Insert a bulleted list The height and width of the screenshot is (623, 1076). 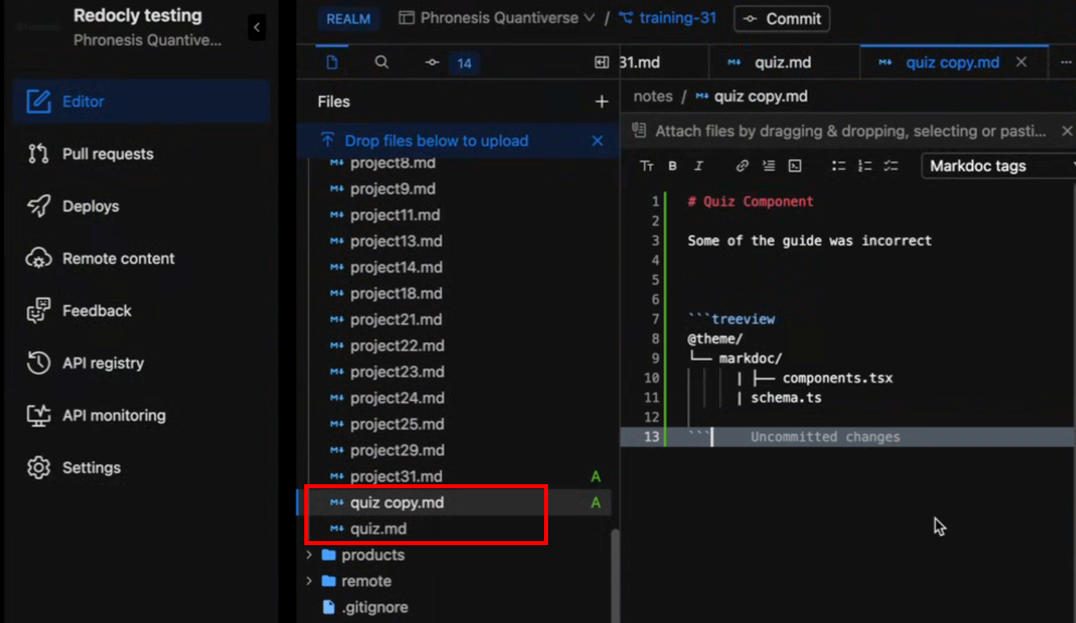(838, 166)
